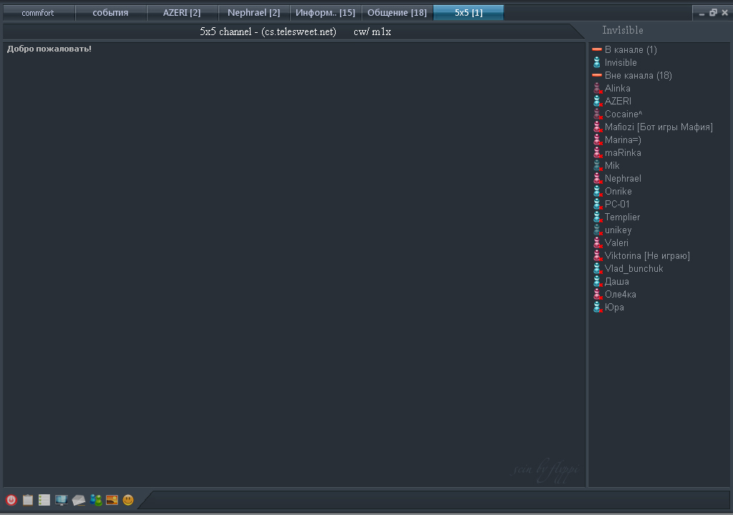Click the avatar icon beside Alinka
This screenshot has width=733, height=515.
[x=597, y=89]
